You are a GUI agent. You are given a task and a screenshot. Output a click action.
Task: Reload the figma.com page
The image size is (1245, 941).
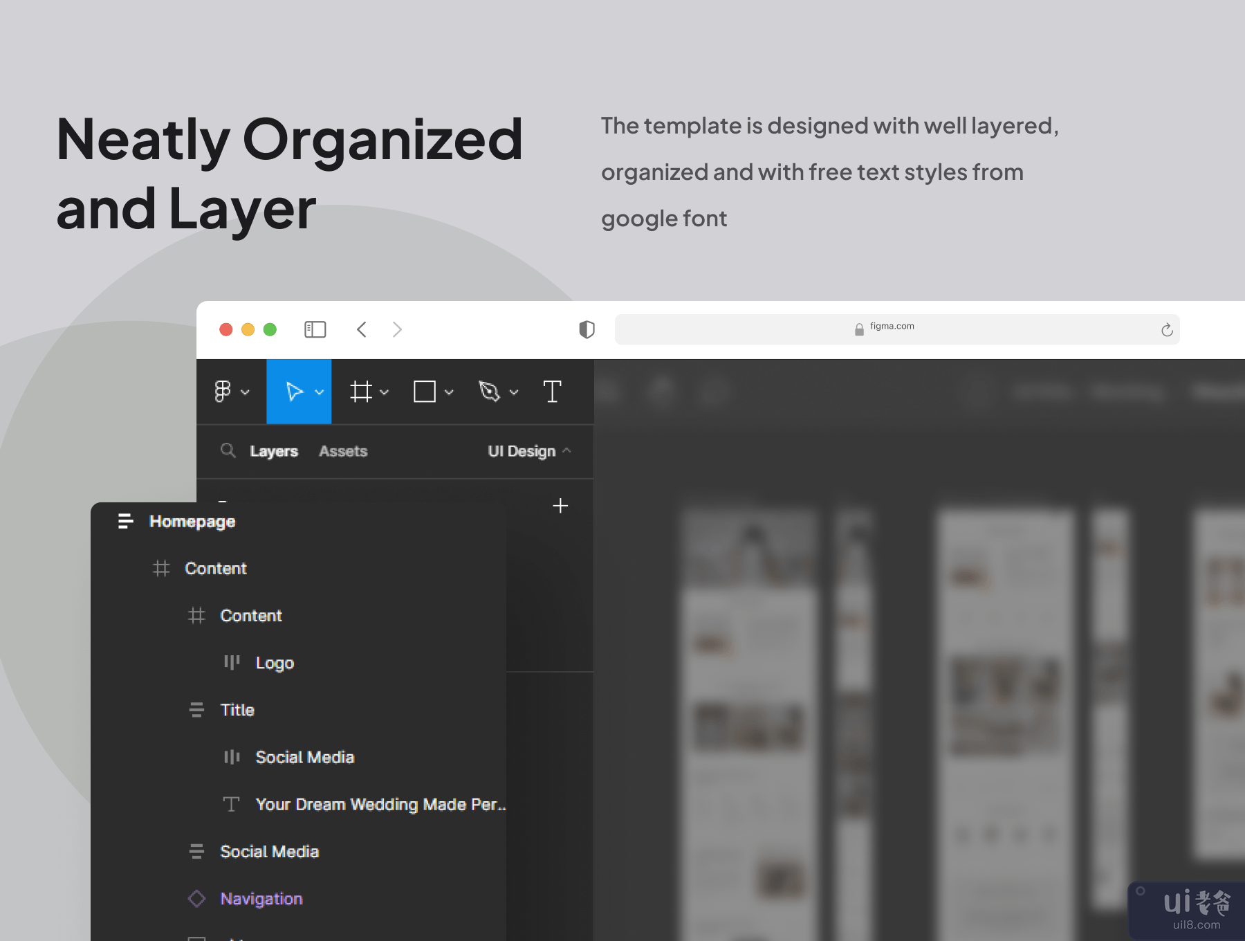tap(1167, 330)
